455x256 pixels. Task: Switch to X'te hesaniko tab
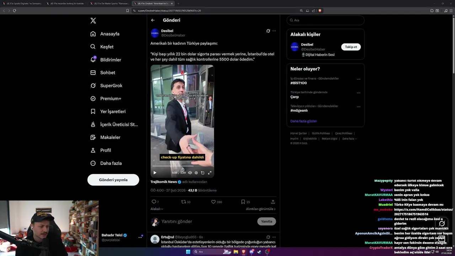pos(65,4)
